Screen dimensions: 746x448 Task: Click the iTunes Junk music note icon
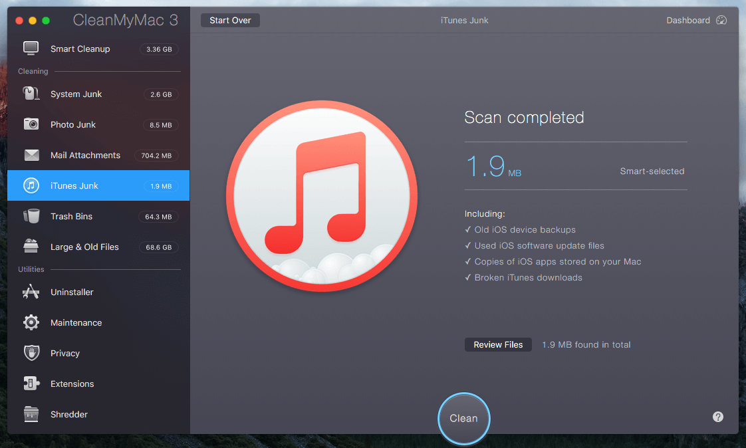(31, 185)
